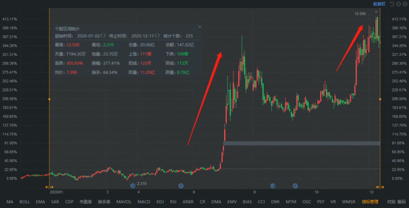Select the CDP indicator
409x208 pixels.
(70, 202)
